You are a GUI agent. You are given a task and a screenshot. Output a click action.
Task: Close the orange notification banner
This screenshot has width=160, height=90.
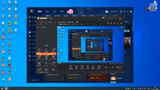pos(55,54)
